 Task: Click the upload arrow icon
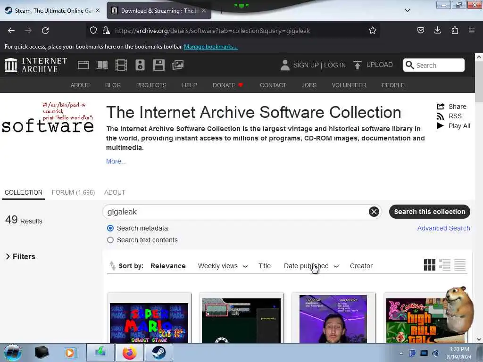point(358,65)
